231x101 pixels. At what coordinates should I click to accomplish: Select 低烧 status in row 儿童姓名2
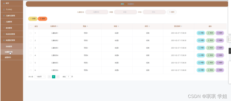[148, 40]
